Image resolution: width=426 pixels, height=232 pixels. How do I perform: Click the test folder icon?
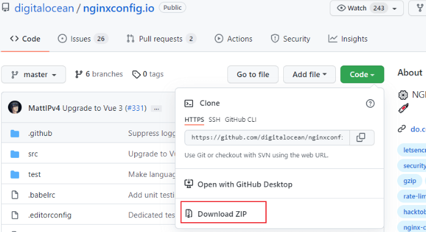pyautogui.click(x=15, y=174)
